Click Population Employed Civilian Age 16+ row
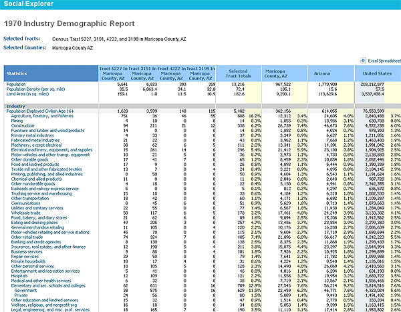The width and height of the screenshot is (401, 312). coord(41,111)
